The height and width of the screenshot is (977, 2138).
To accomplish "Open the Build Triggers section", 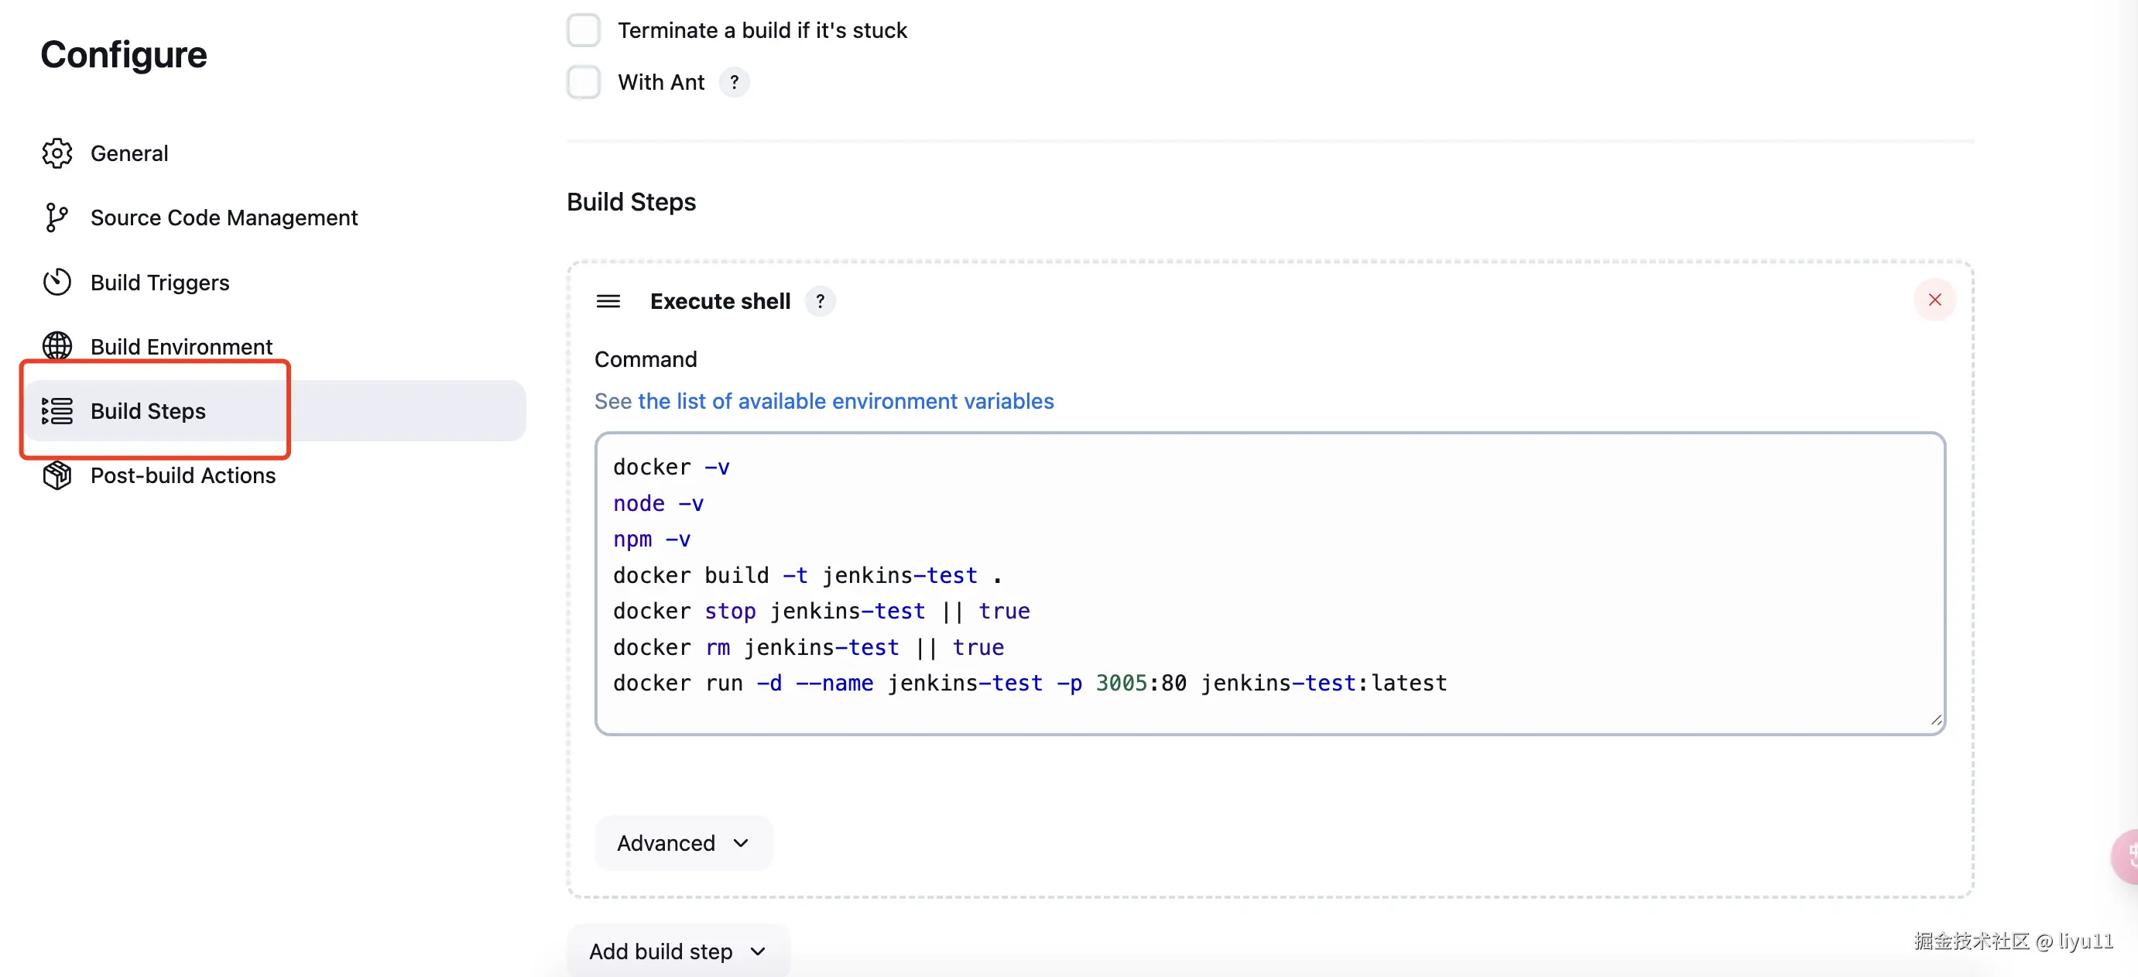I will click(x=159, y=283).
